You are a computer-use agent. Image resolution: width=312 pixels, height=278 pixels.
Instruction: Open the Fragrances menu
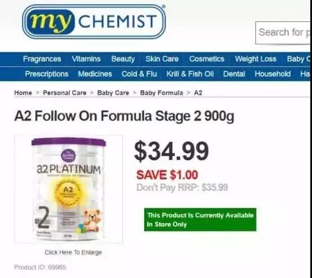pos(42,59)
